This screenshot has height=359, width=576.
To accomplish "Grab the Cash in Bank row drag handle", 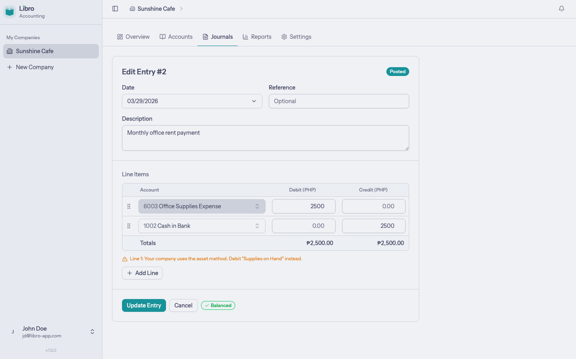I will pyautogui.click(x=129, y=226).
